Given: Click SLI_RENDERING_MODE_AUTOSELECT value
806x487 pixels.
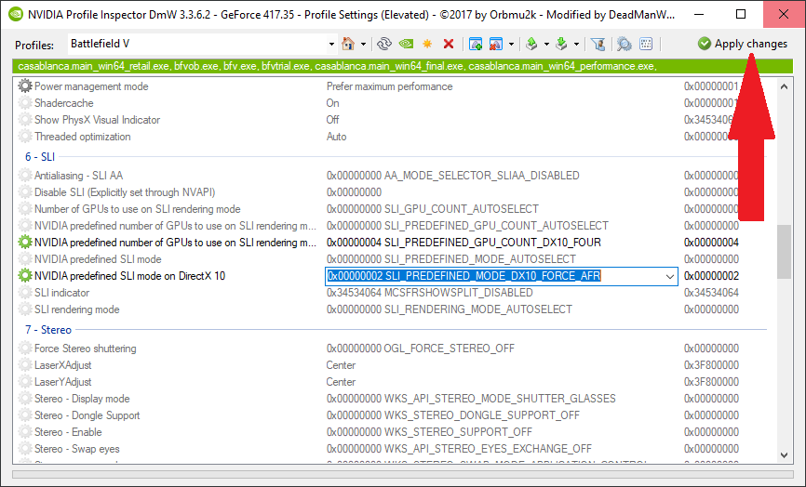Looking at the screenshot, I should pos(450,309).
